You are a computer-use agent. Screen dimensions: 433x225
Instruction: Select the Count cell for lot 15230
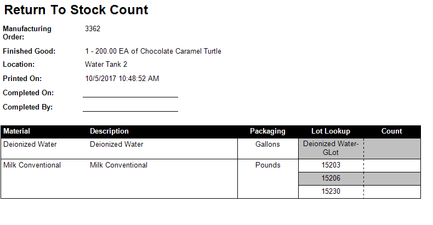392,192
